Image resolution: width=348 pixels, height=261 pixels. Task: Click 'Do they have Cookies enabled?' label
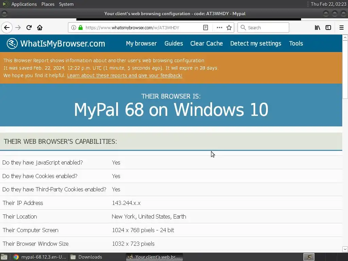click(40, 176)
